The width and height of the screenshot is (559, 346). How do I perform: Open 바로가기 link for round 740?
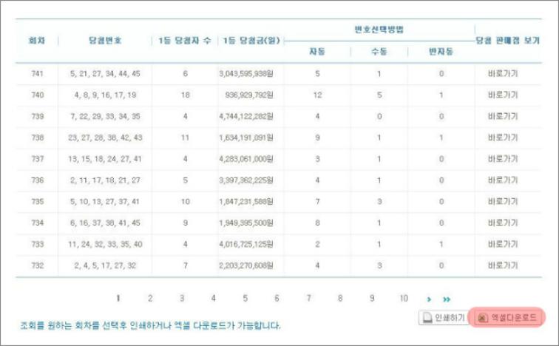tap(503, 95)
